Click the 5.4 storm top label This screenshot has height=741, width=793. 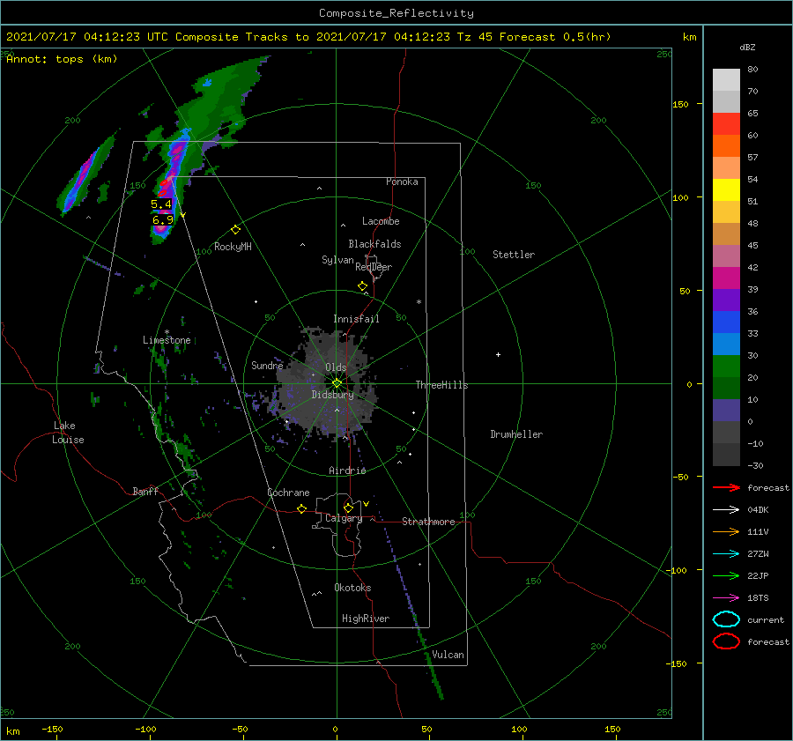tap(161, 204)
